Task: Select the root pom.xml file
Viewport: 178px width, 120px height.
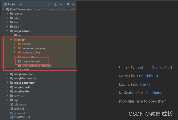Action: pyautogui.click(x=19, y=113)
